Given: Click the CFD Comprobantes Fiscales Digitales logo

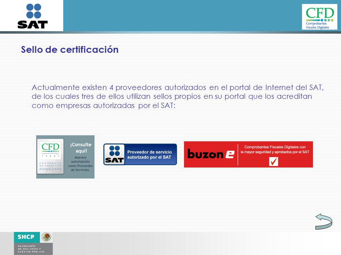Looking at the screenshot, I should [319, 17].
